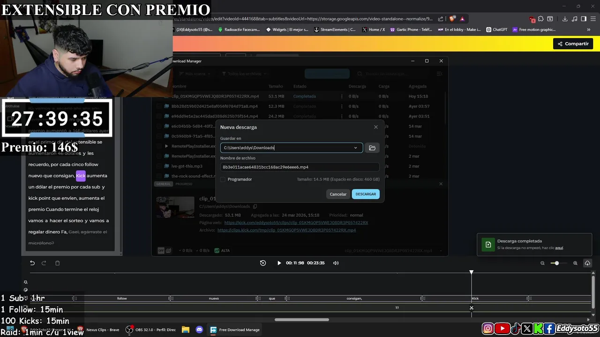Image resolution: width=600 pixels, height=337 pixels.
Task: Click the download thumbnail preview
Action: (175, 208)
